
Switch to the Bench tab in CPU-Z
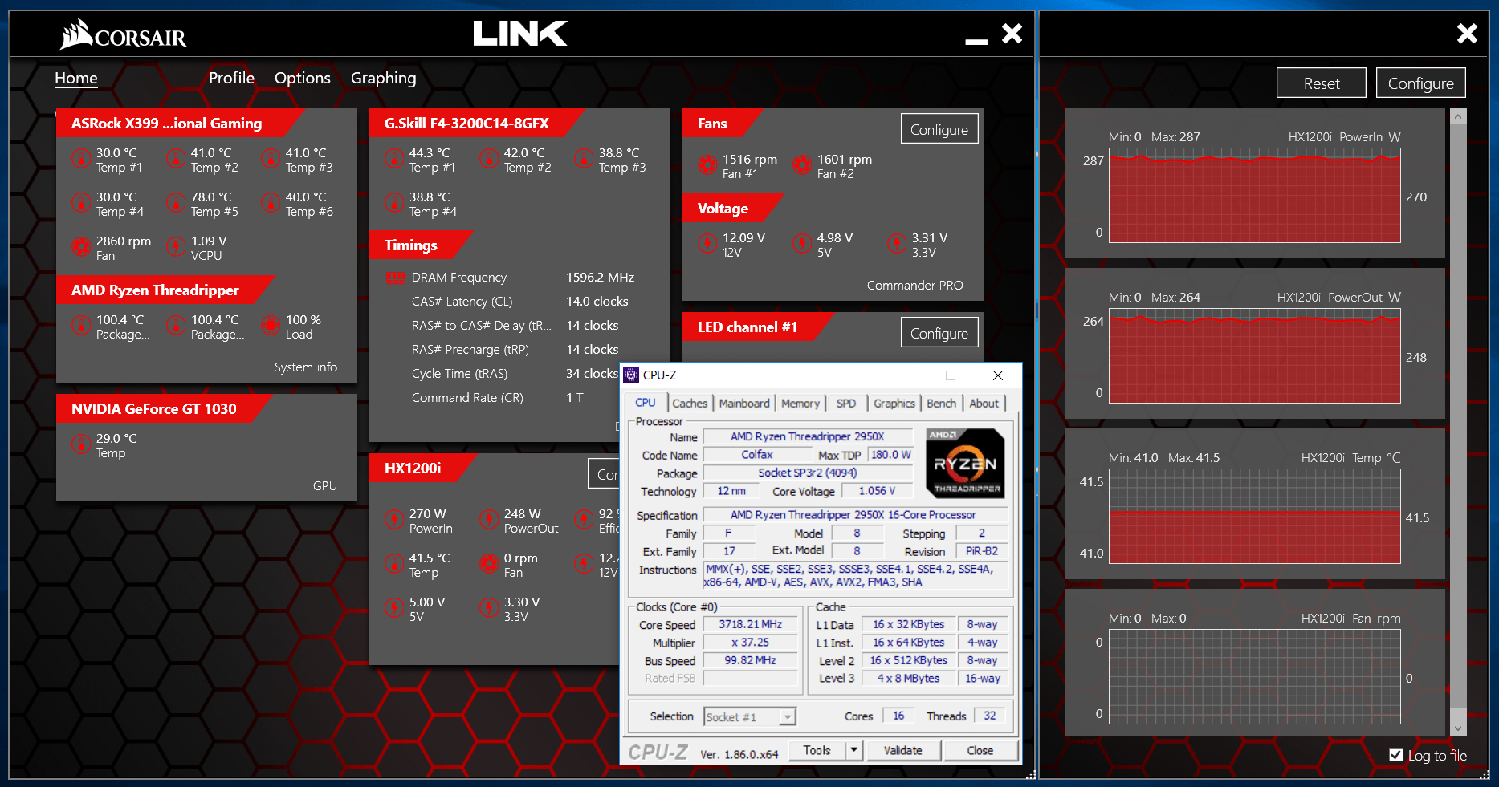pos(941,404)
